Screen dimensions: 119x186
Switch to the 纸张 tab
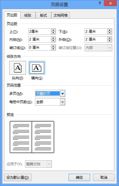28,15
